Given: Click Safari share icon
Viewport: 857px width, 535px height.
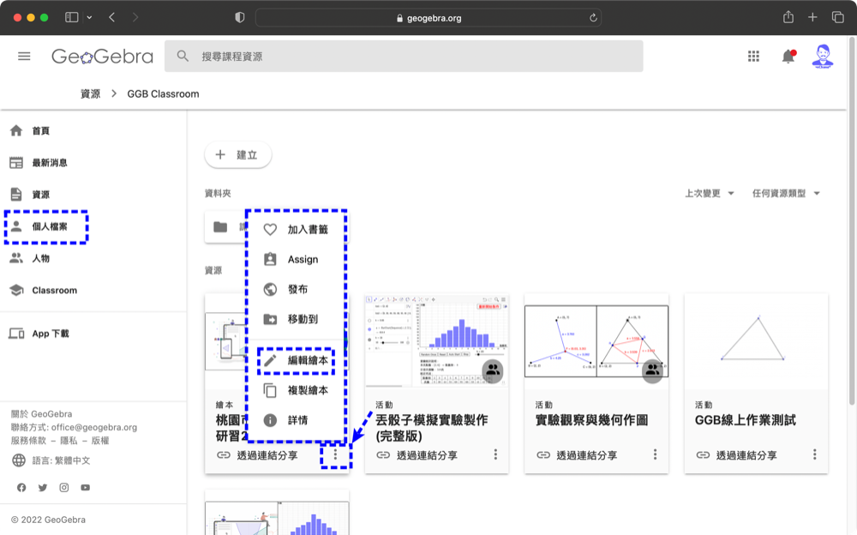Looking at the screenshot, I should (x=788, y=17).
